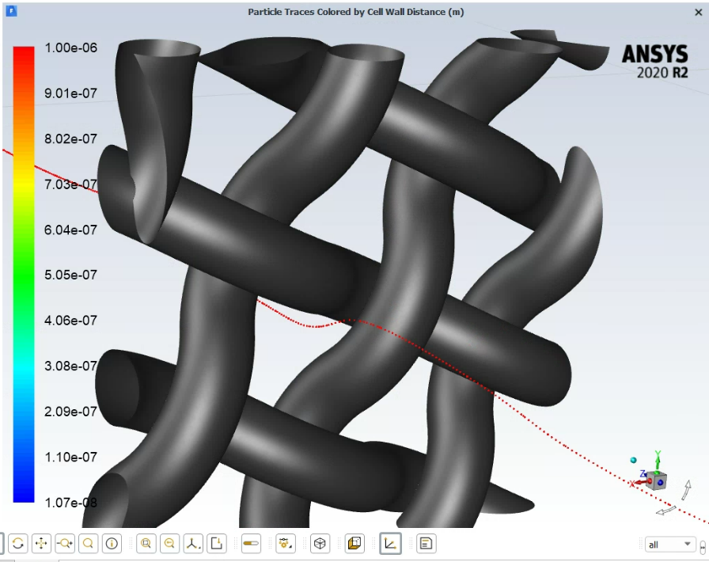Open the 'all' selection dropdown

pos(669,545)
